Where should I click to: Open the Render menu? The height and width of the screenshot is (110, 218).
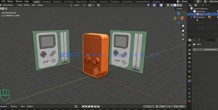tap(10, 1)
